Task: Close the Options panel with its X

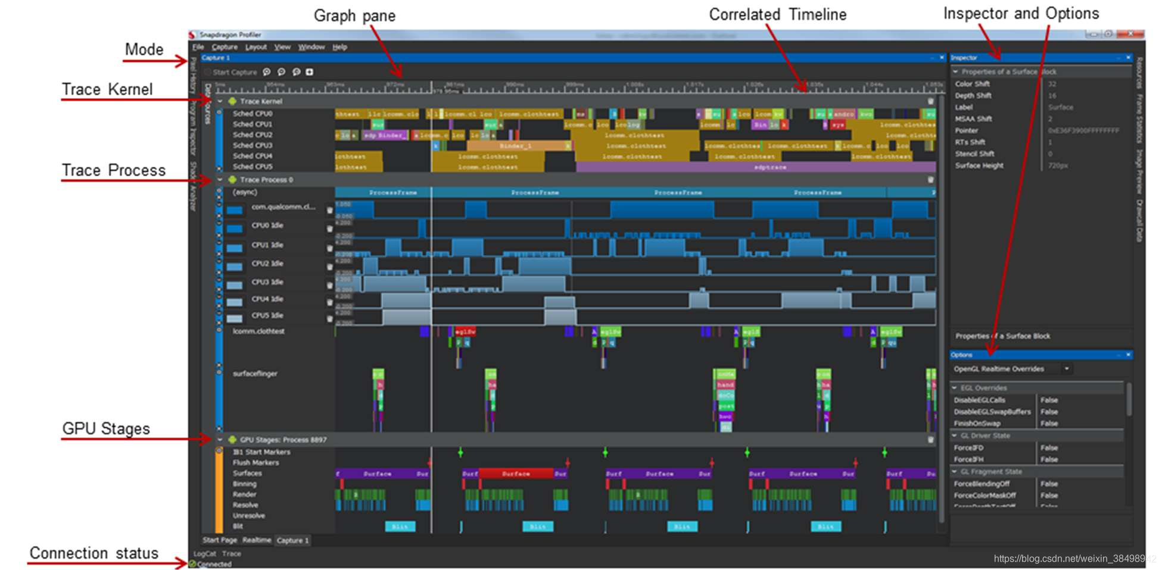Action: tap(1128, 355)
